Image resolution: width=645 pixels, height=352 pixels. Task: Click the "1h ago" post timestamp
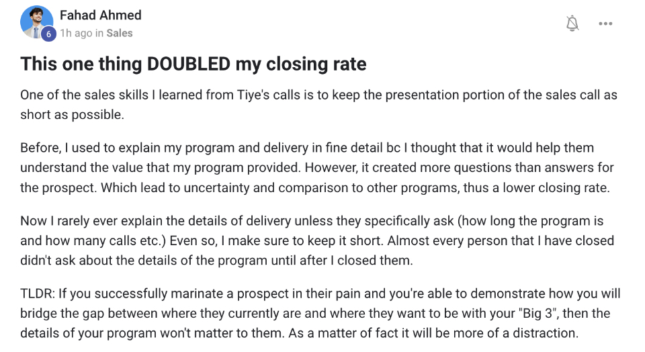[75, 33]
